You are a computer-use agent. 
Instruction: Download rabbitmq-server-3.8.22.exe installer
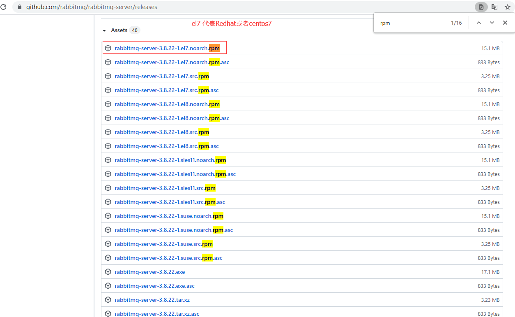tap(150, 272)
